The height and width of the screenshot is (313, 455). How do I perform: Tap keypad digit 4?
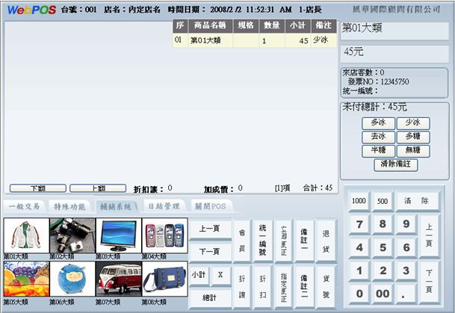[359, 247]
